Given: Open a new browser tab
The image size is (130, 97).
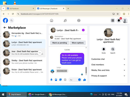Looking at the screenshot, I should 68,9.
